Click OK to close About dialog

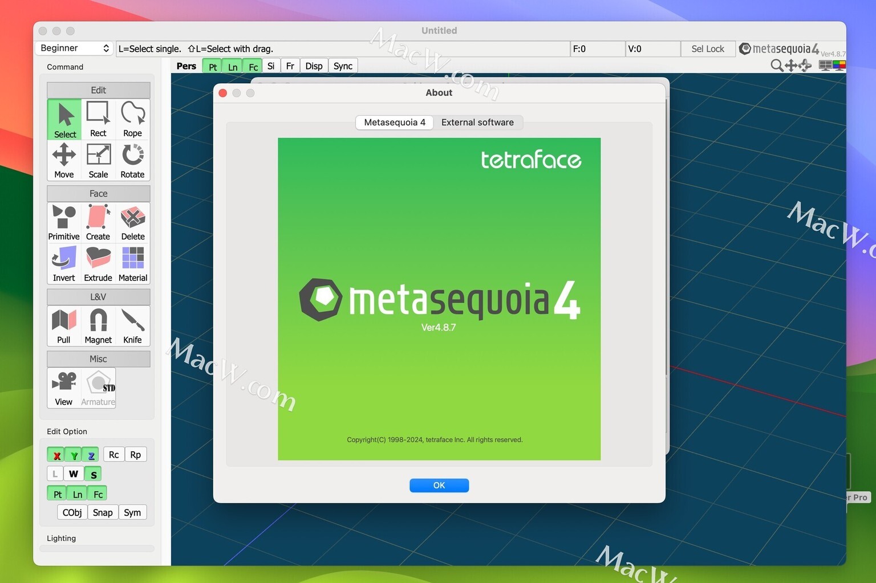pos(439,485)
